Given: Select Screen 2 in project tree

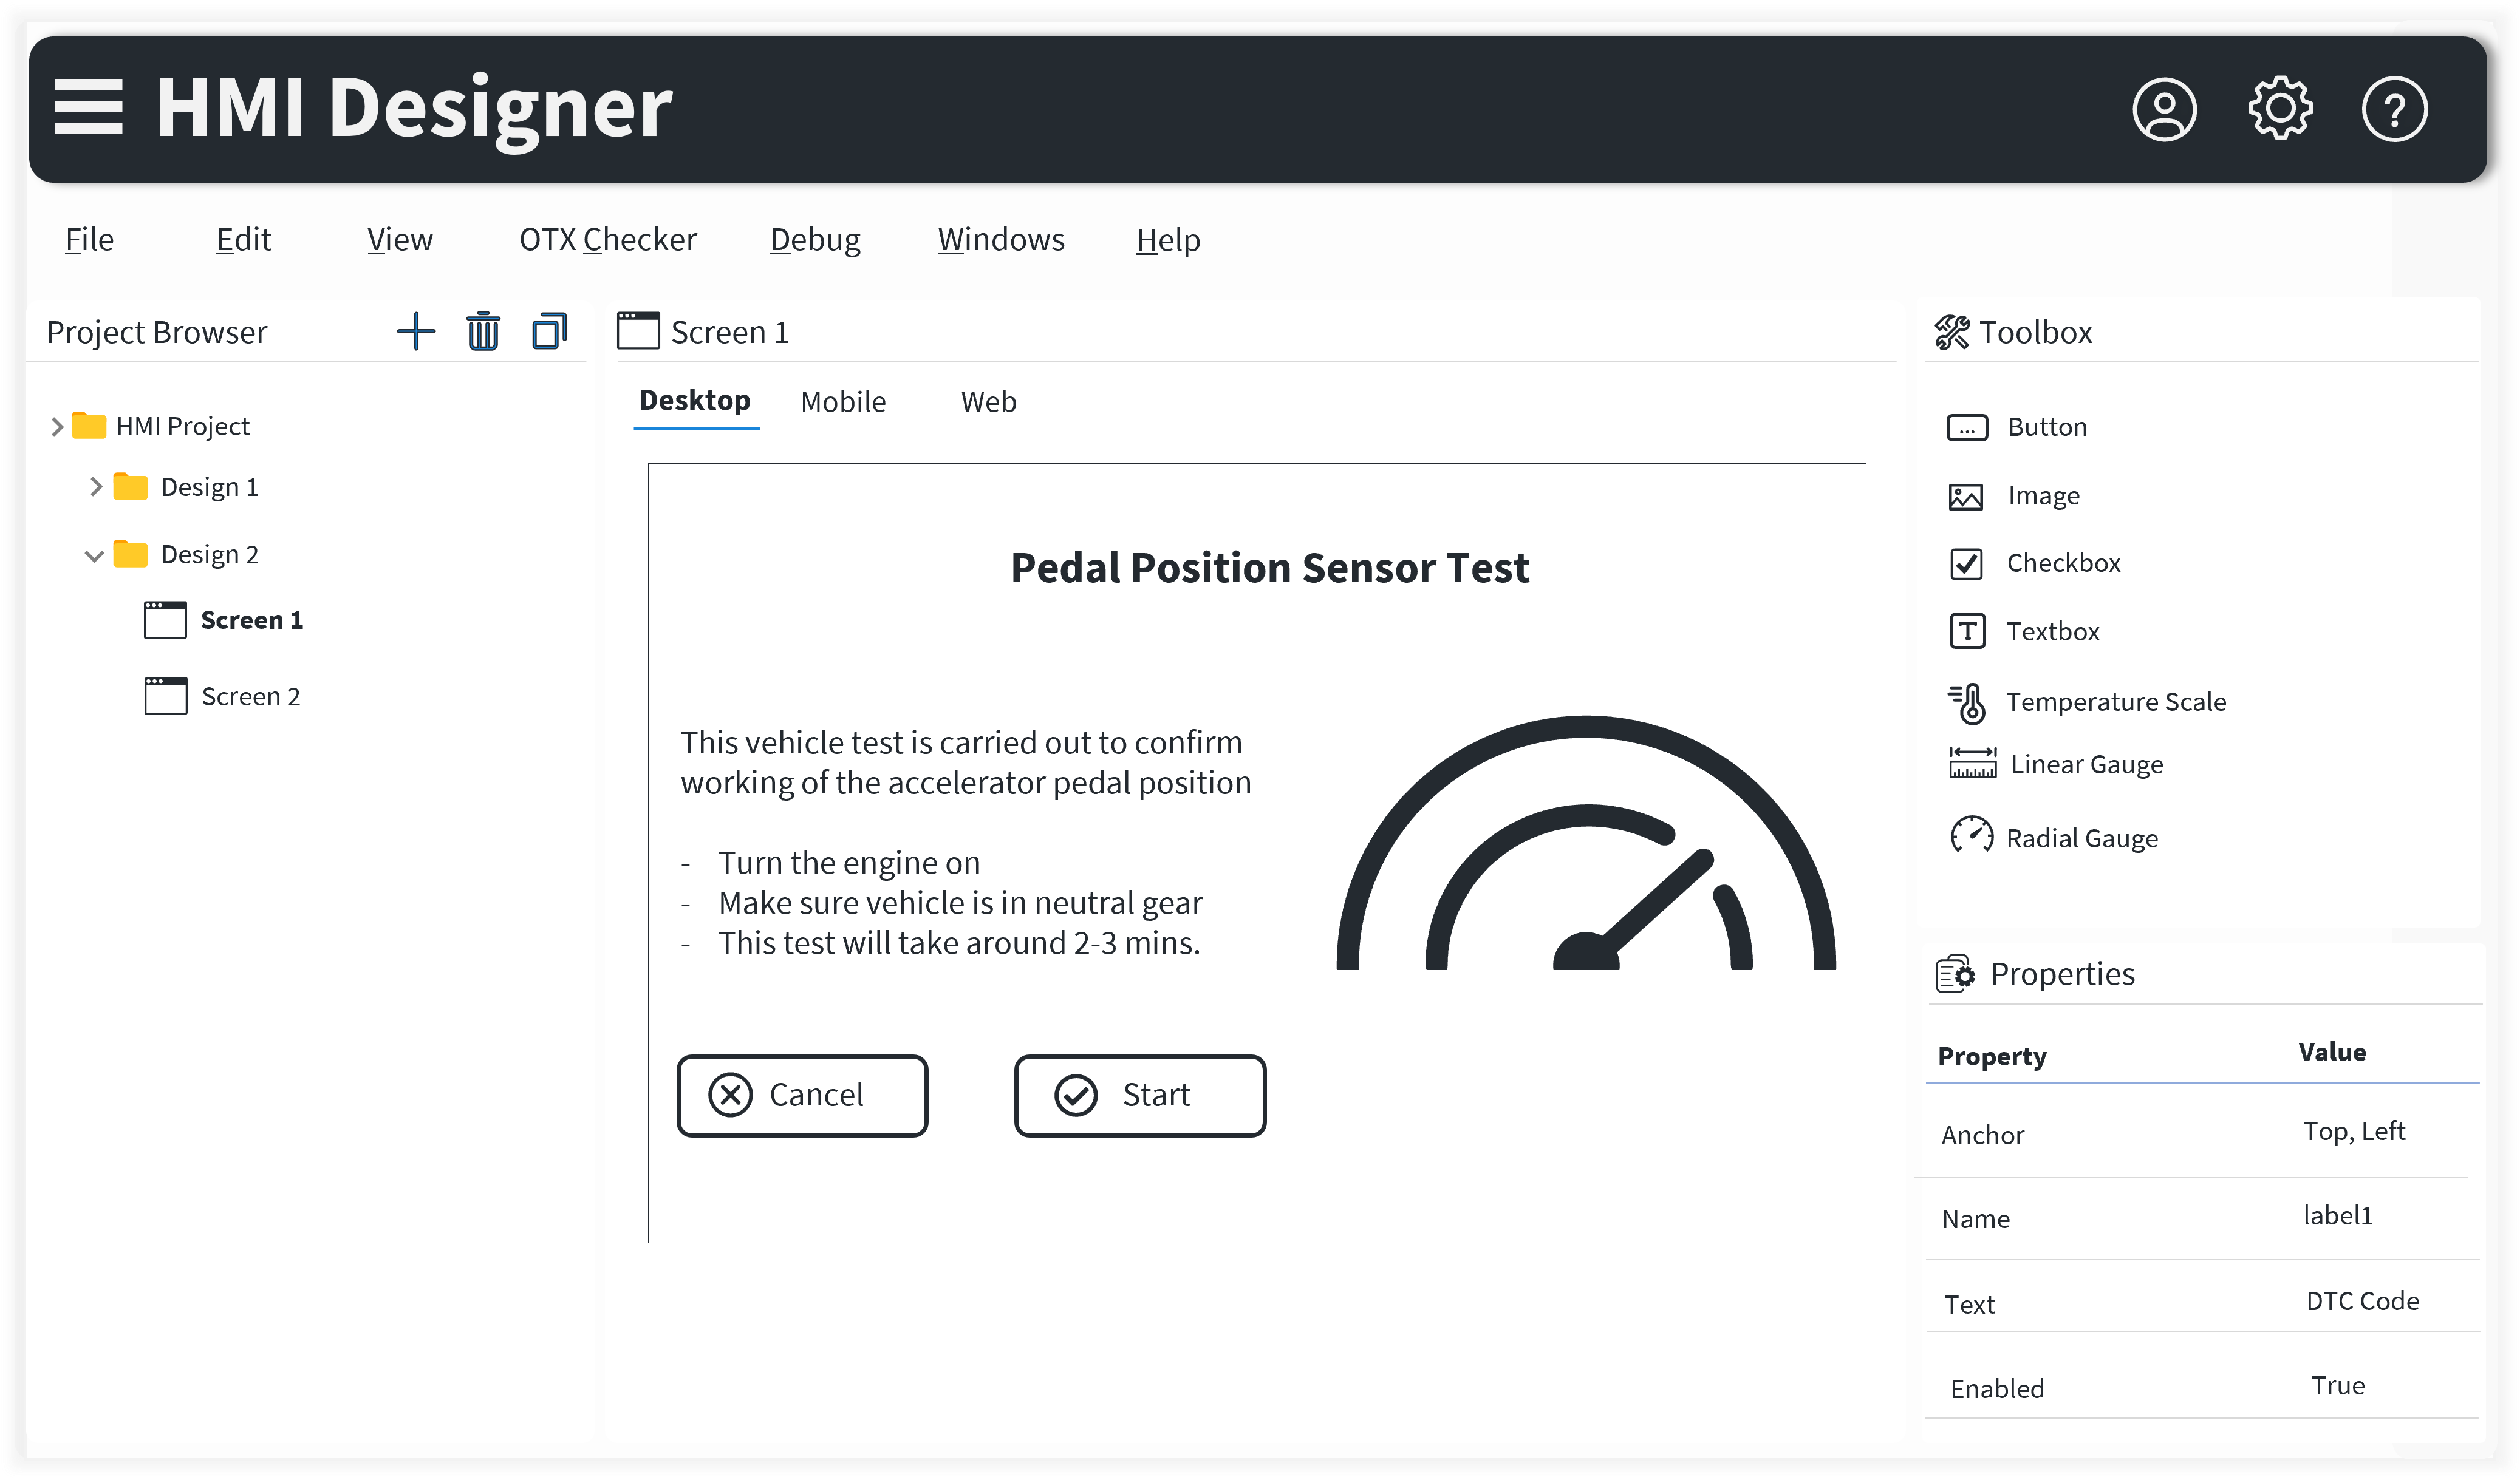Looking at the screenshot, I should 249,696.
